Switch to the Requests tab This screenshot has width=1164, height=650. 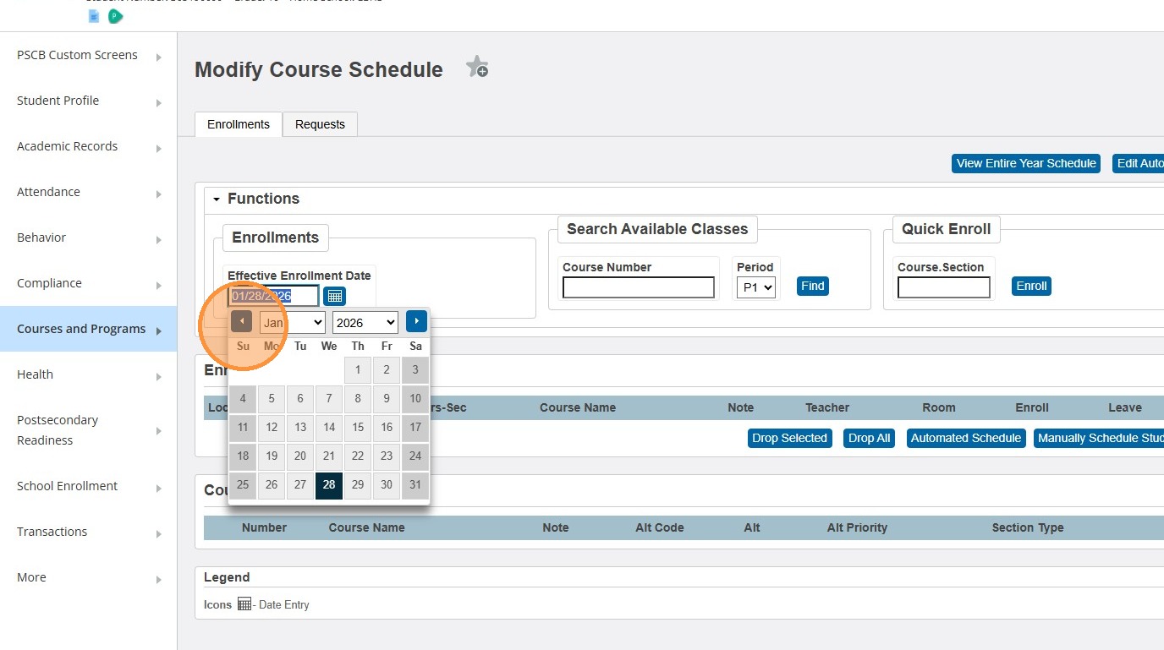pyautogui.click(x=320, y=124)
